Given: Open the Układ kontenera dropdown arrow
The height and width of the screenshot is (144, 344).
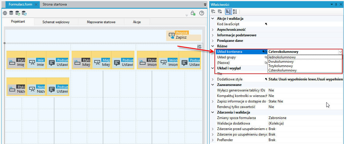Looking at the screenshot, I should (340, 52).
